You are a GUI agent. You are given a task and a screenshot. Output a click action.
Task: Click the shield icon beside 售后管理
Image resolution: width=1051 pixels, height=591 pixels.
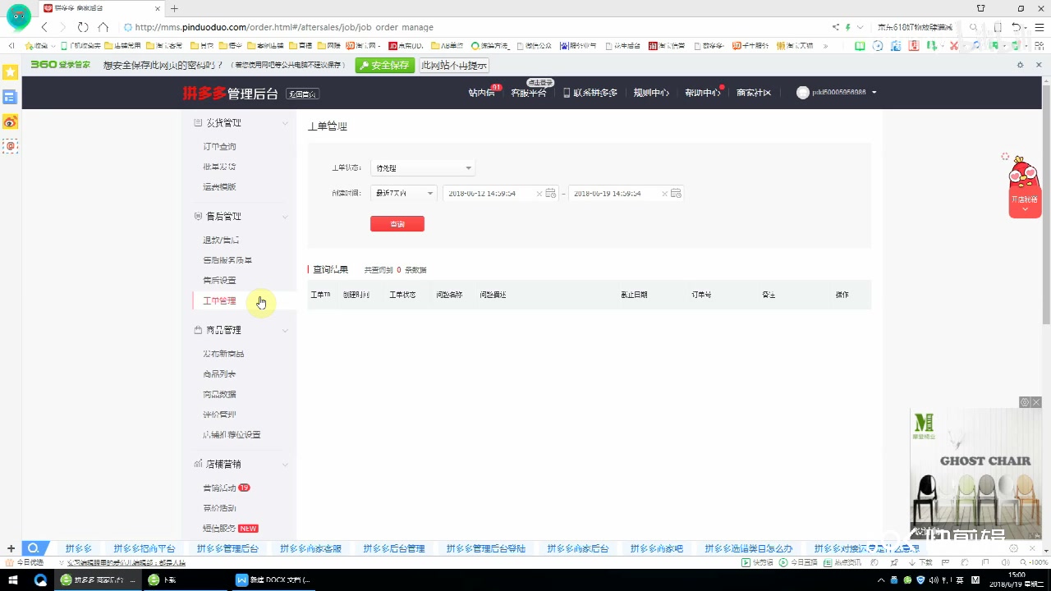tap(198, 216)
